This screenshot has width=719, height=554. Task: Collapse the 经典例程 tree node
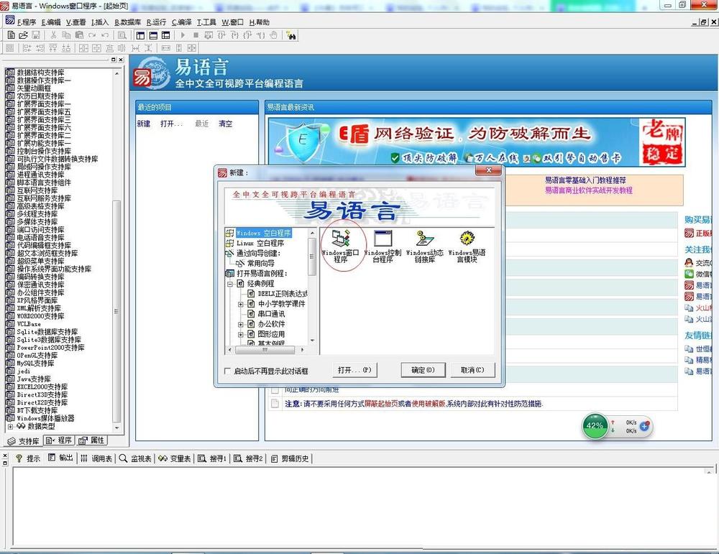pyautogui.click(x=231, y=284)
